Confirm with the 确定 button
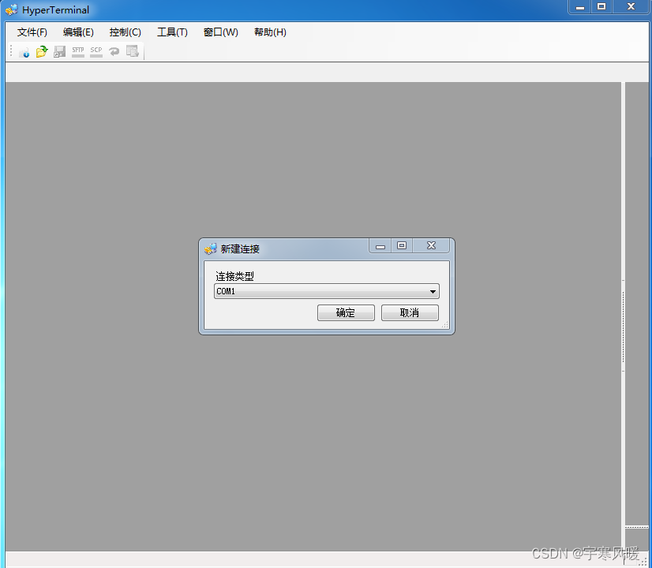The image size is (652, 568). point(346,313)
